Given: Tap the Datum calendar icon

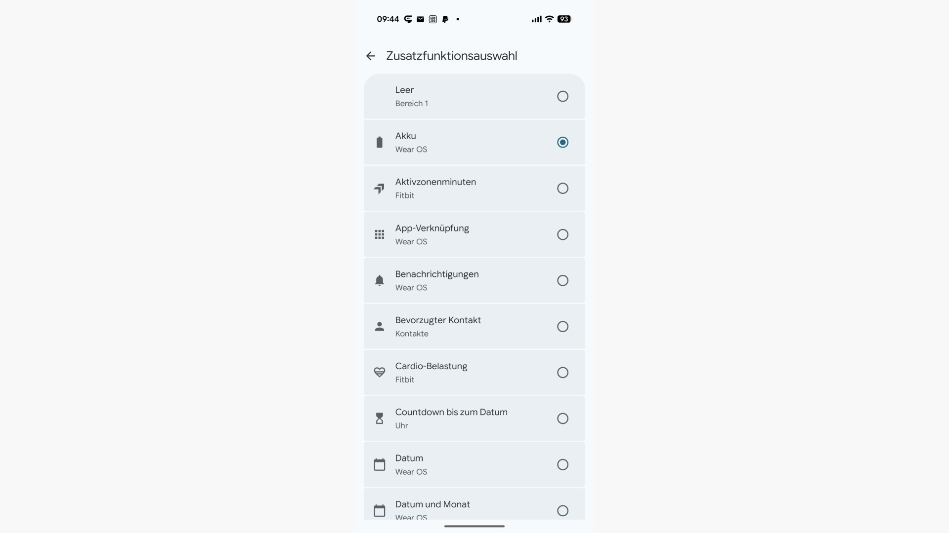Looking at the screenshot, I should (379, 465).
